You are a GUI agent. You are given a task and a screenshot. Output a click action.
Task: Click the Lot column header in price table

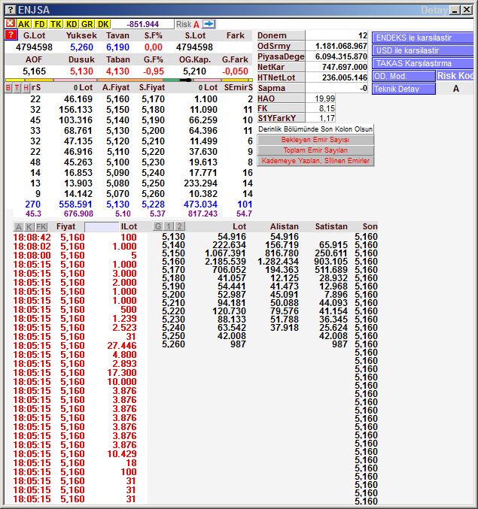point(239,226)
